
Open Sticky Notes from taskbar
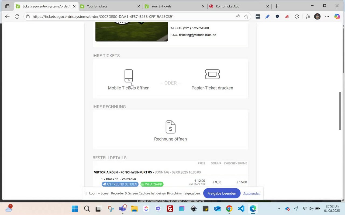click(x=205, y=209)
